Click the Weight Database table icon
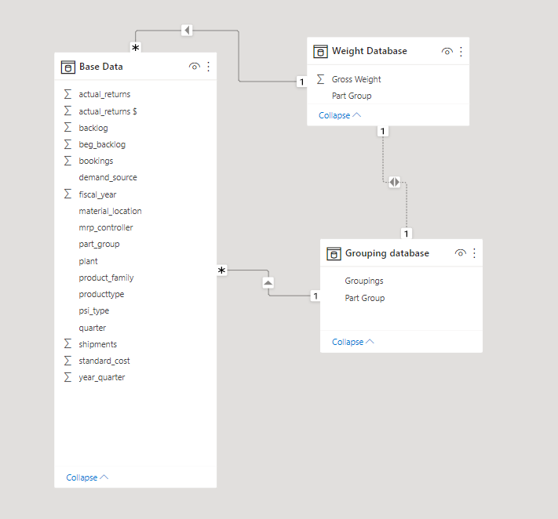This screenshot has width=558, height=519. (320, 51)
